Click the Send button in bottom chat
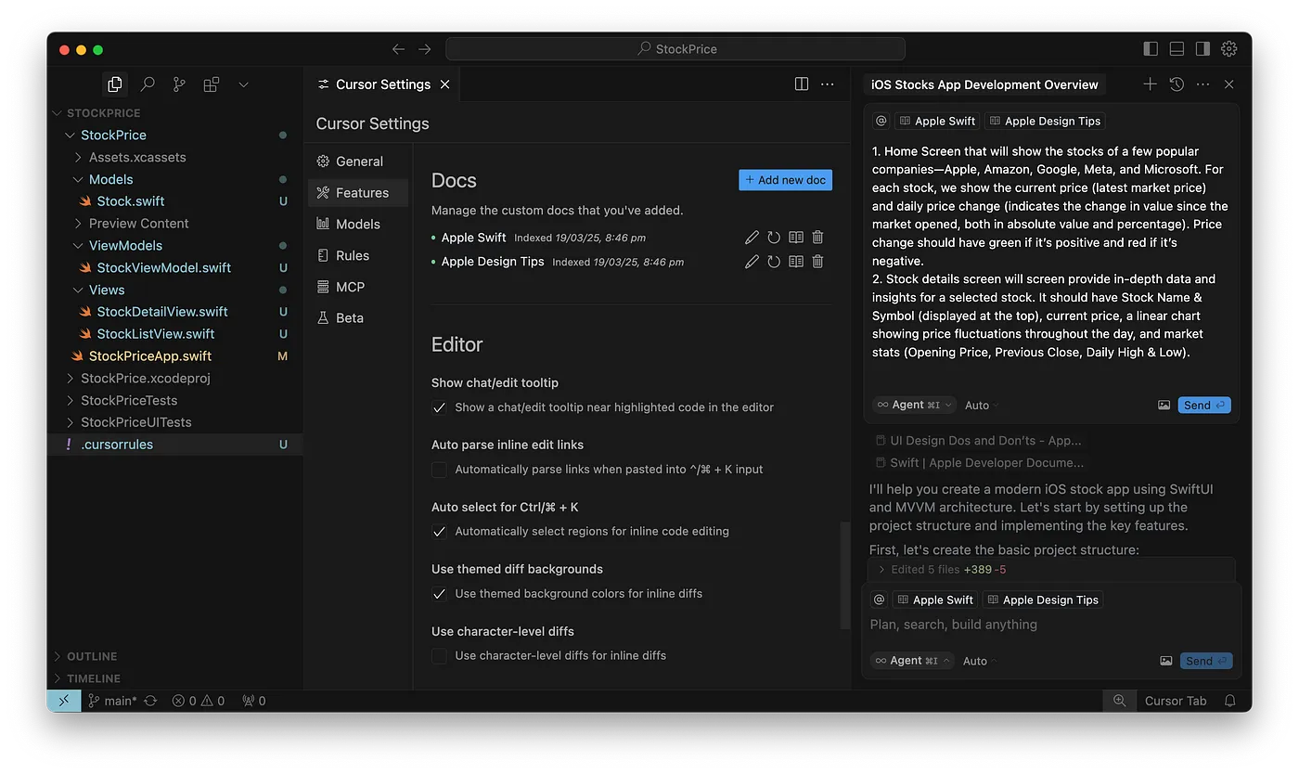The image size is (1299, 774). [1205, 661]
